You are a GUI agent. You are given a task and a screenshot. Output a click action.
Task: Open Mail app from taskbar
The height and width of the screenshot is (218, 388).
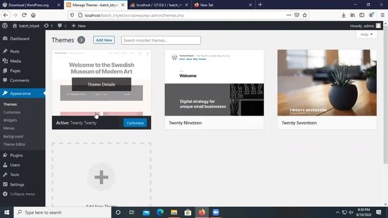(x=146, y=213)
